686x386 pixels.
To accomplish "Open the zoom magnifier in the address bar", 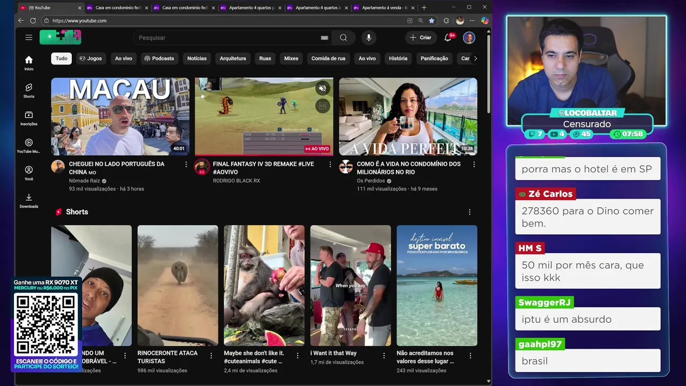I will 421,20.
